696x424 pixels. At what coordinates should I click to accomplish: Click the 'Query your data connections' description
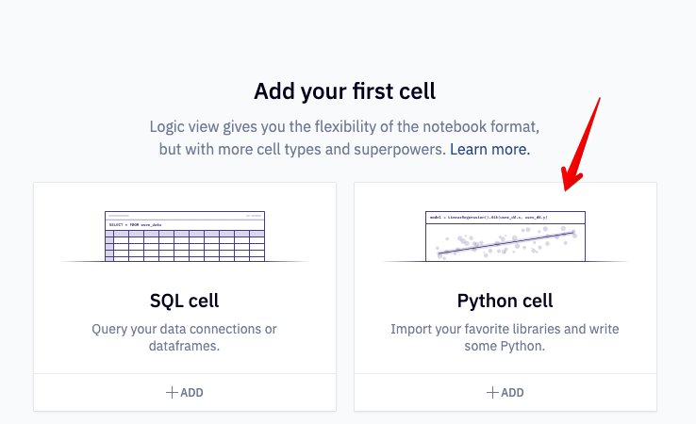184,337
